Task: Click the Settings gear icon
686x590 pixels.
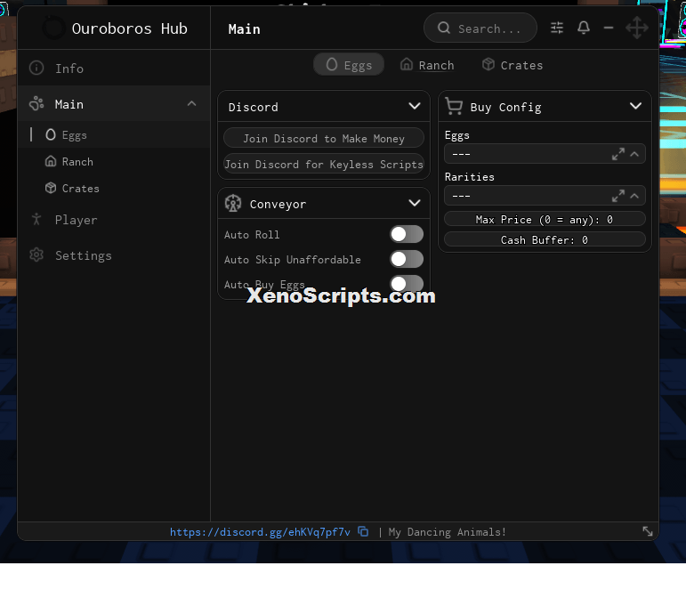Action: [x=36, y=255]
